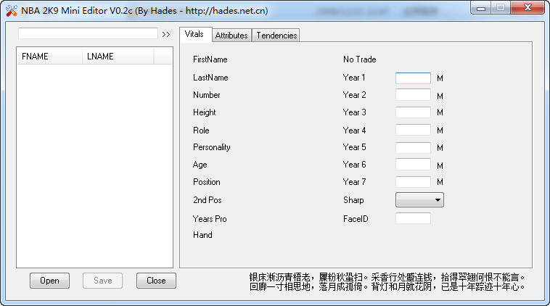The height and width of the screenshot is (306, 550).
Task: Click the Year 1 salary field
Action: (x=413, y=78)
